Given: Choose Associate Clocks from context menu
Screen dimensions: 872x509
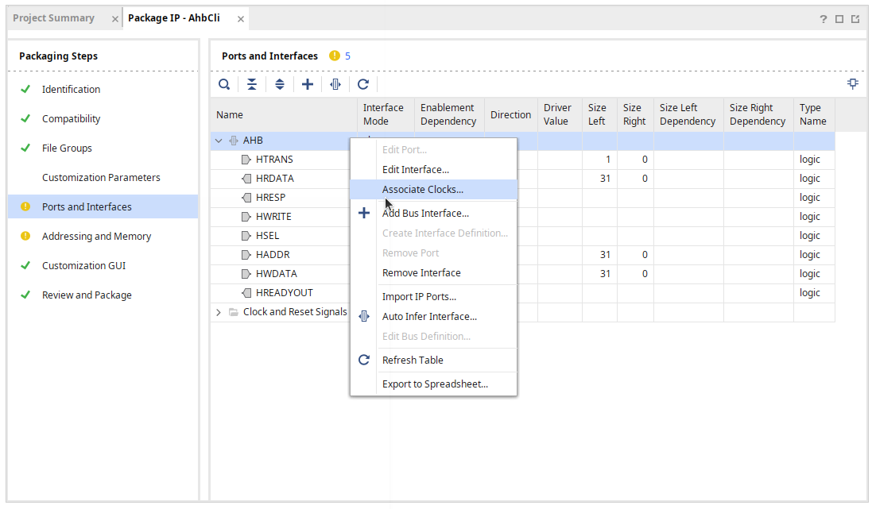Looking at the screenshot, I should coord(422,190).
